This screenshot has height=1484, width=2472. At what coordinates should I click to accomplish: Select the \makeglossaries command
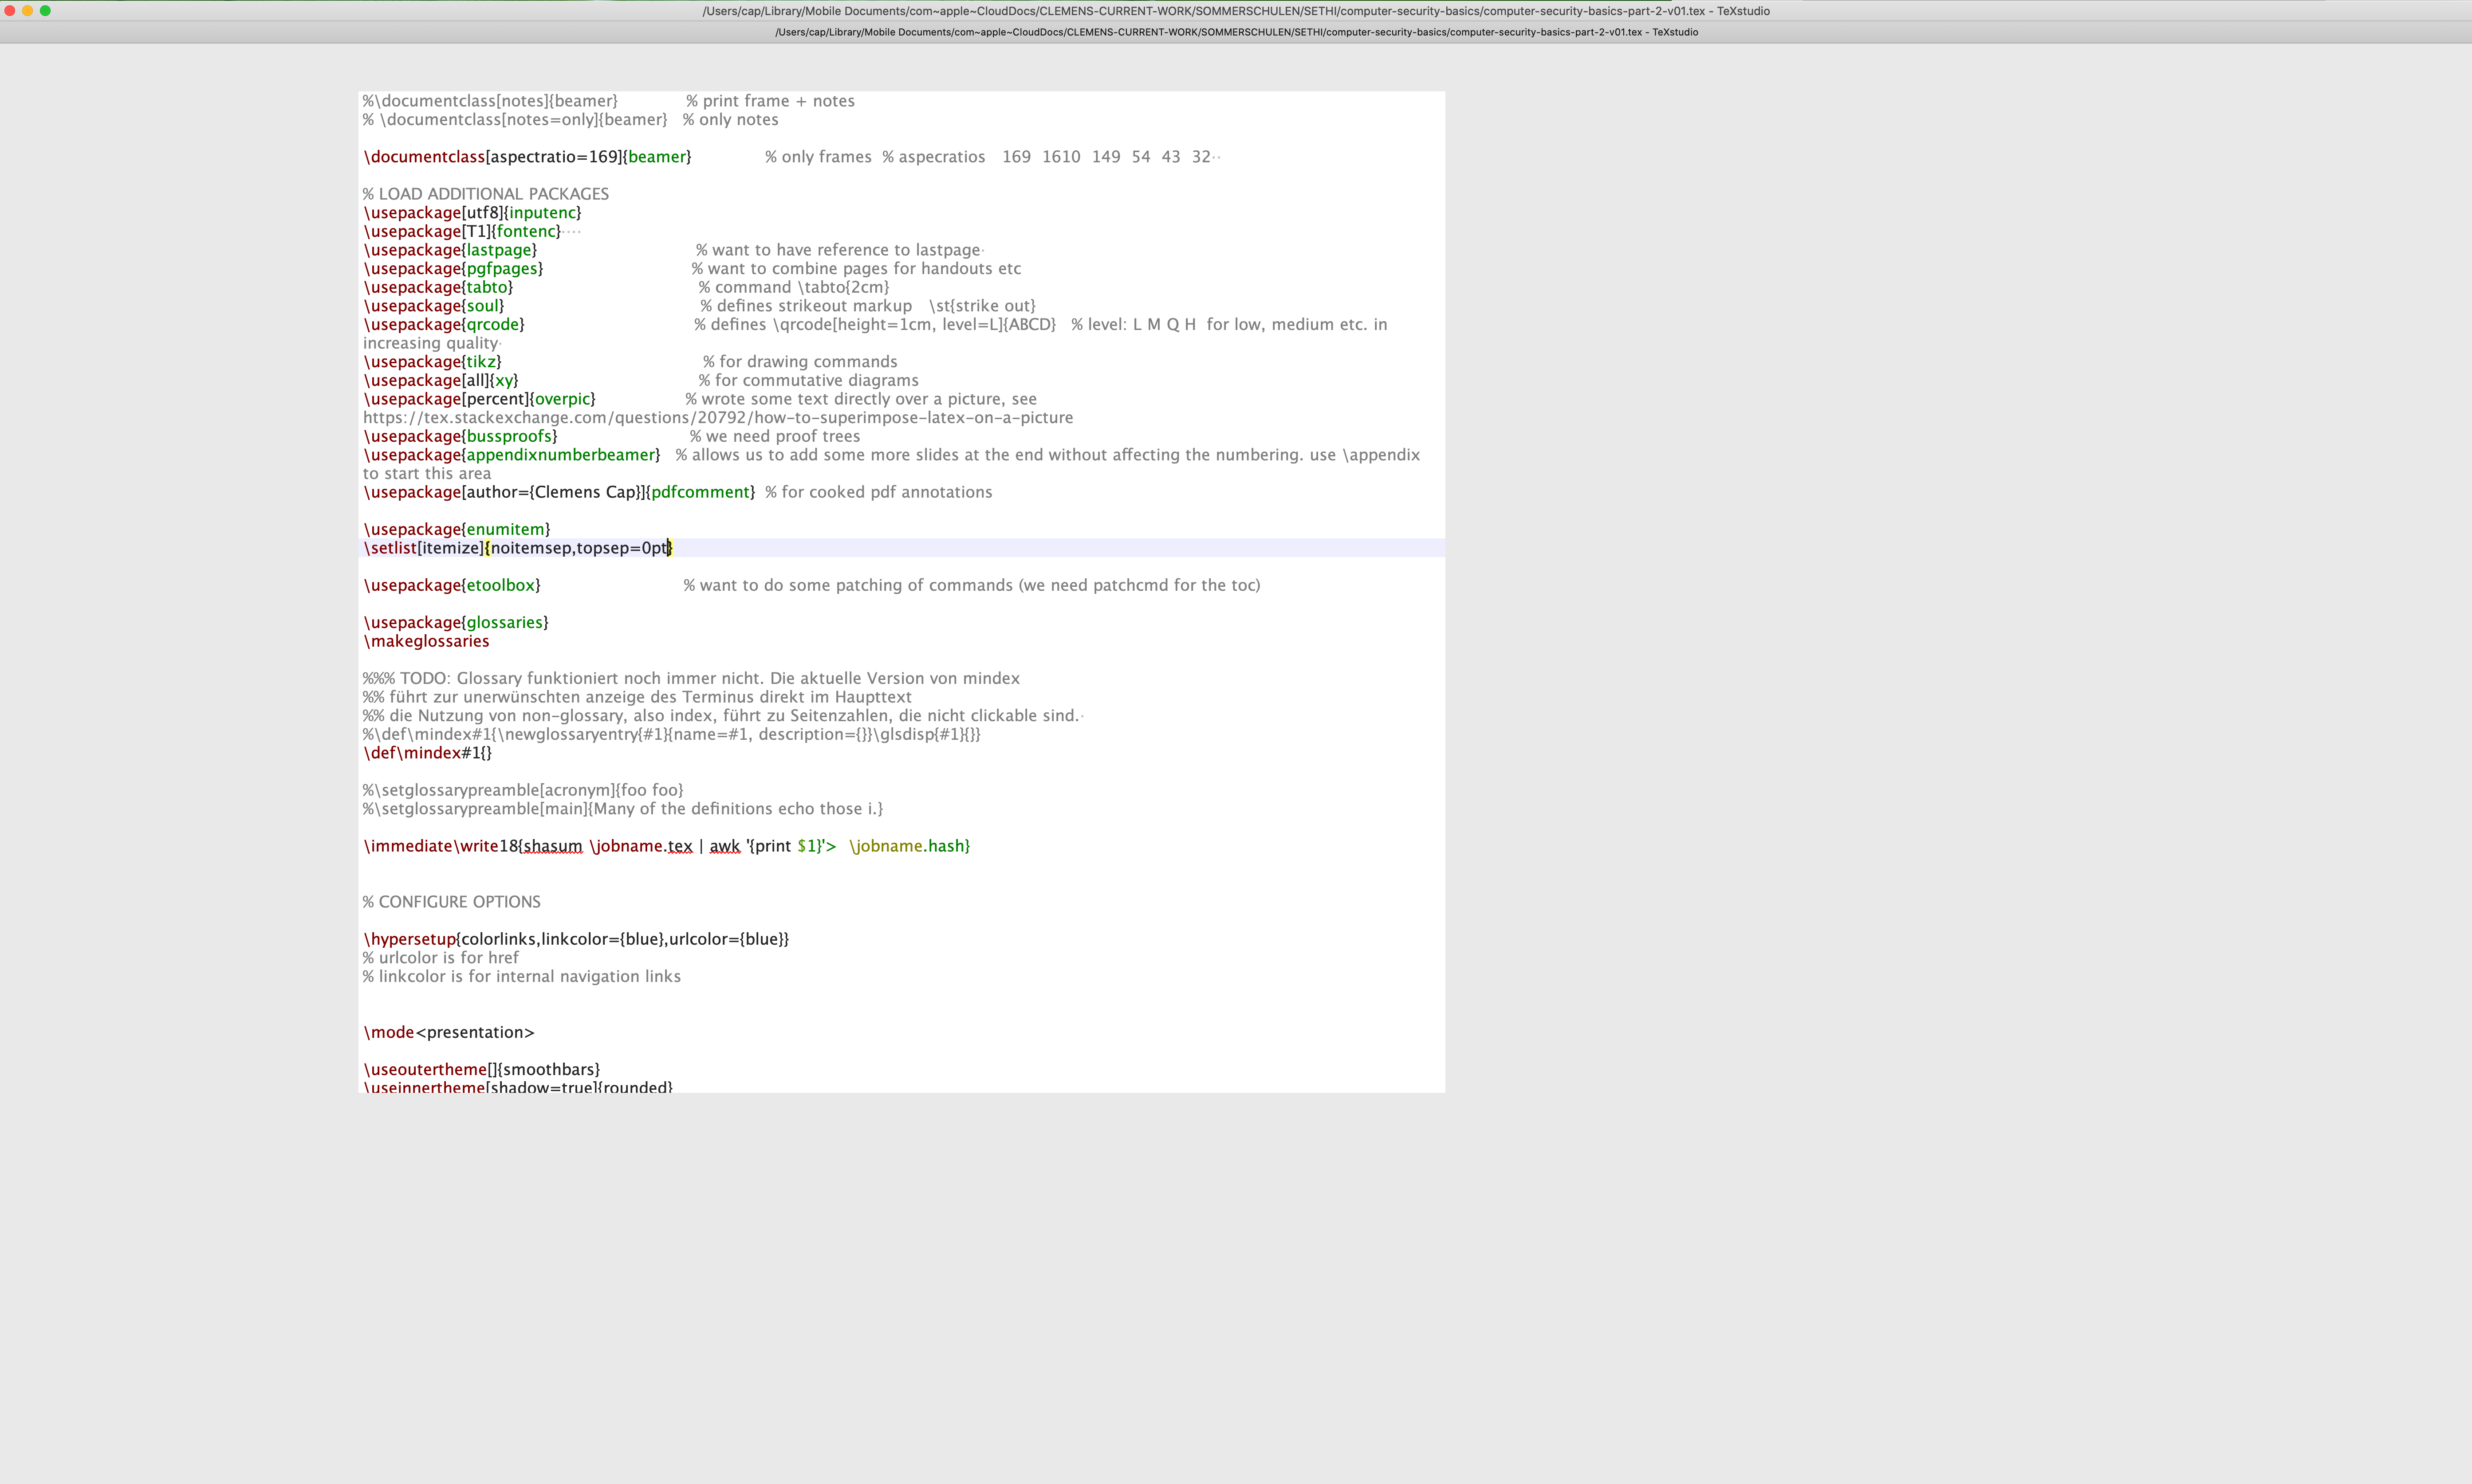[x=426, y=641]
